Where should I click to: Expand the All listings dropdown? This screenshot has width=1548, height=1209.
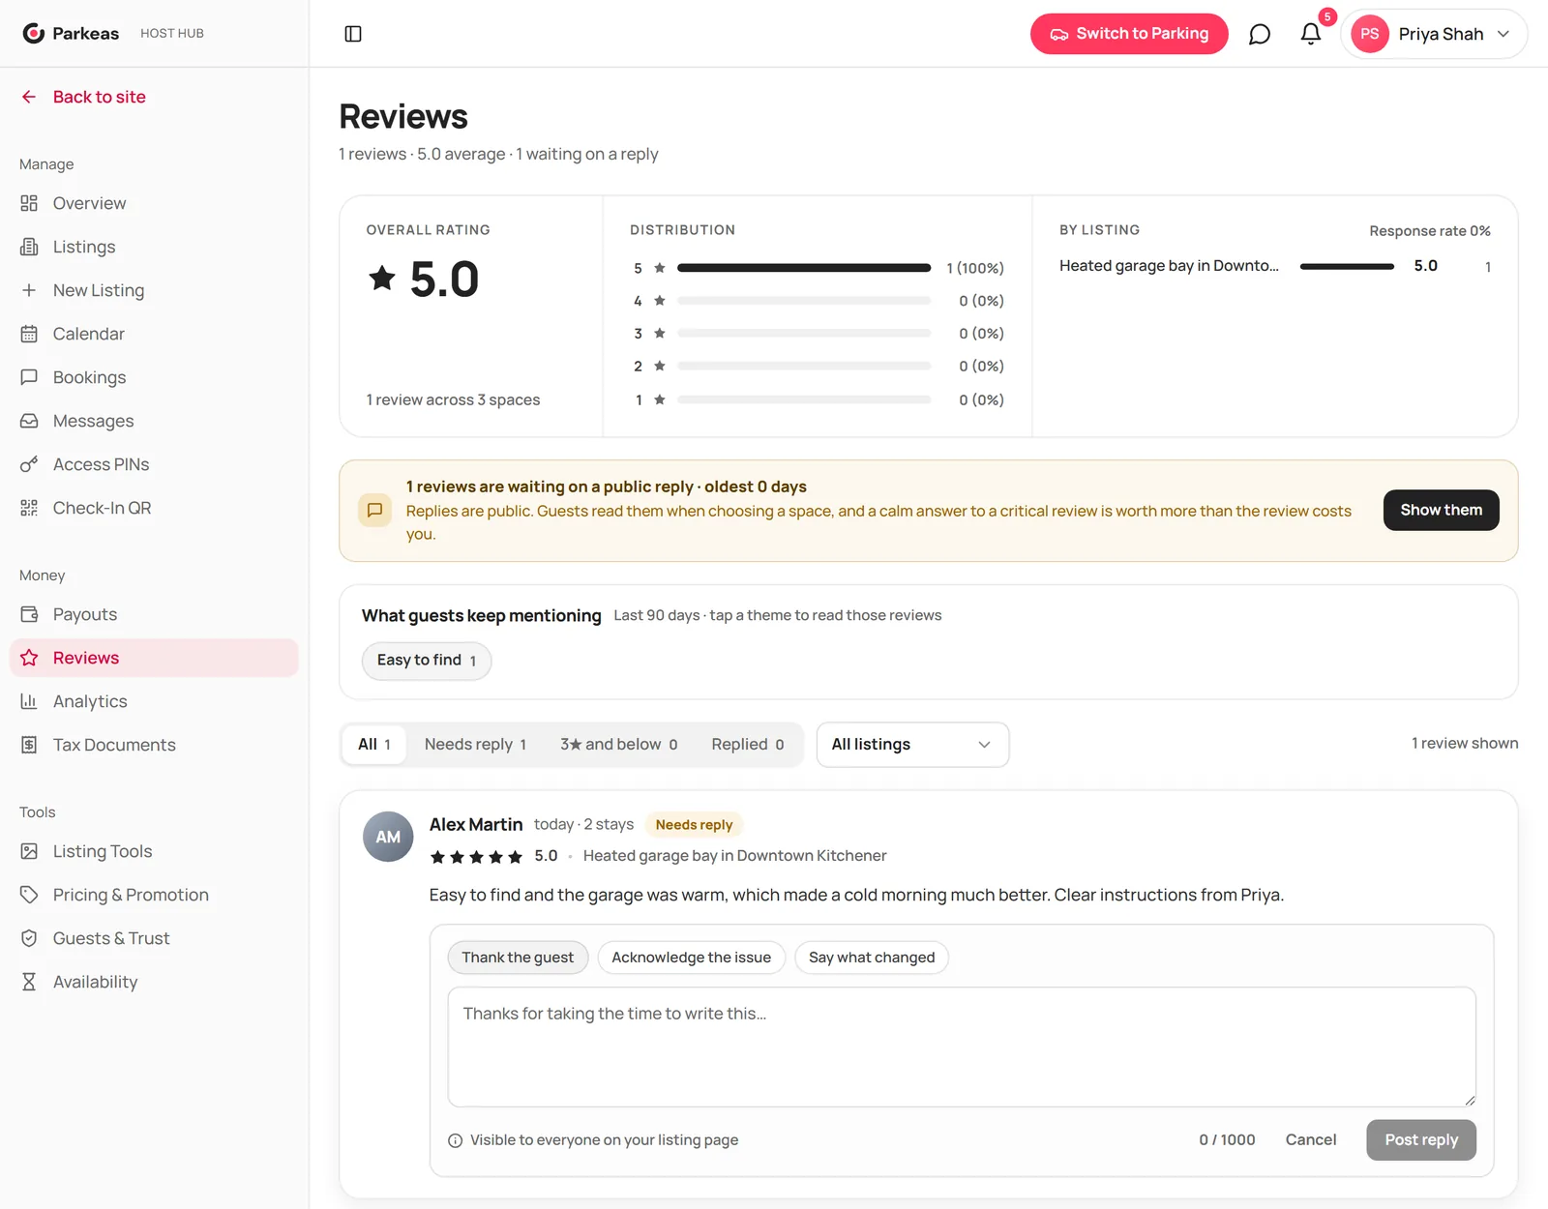(912, 745)
